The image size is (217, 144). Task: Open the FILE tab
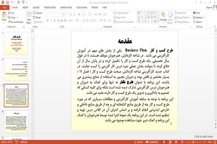coord(5,8)
